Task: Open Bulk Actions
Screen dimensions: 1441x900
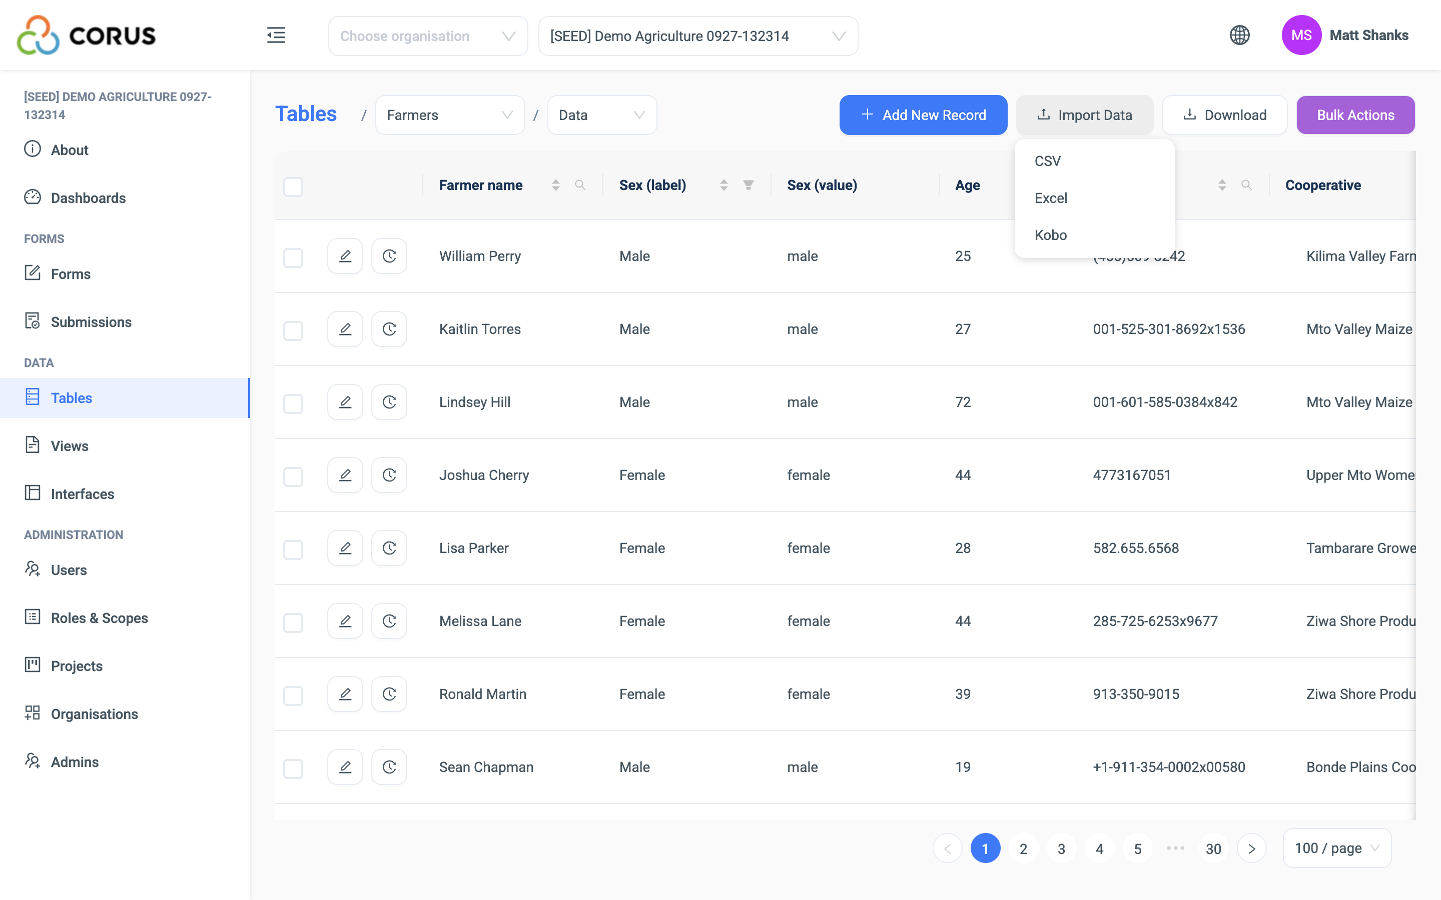Action: pos(1355,115)
